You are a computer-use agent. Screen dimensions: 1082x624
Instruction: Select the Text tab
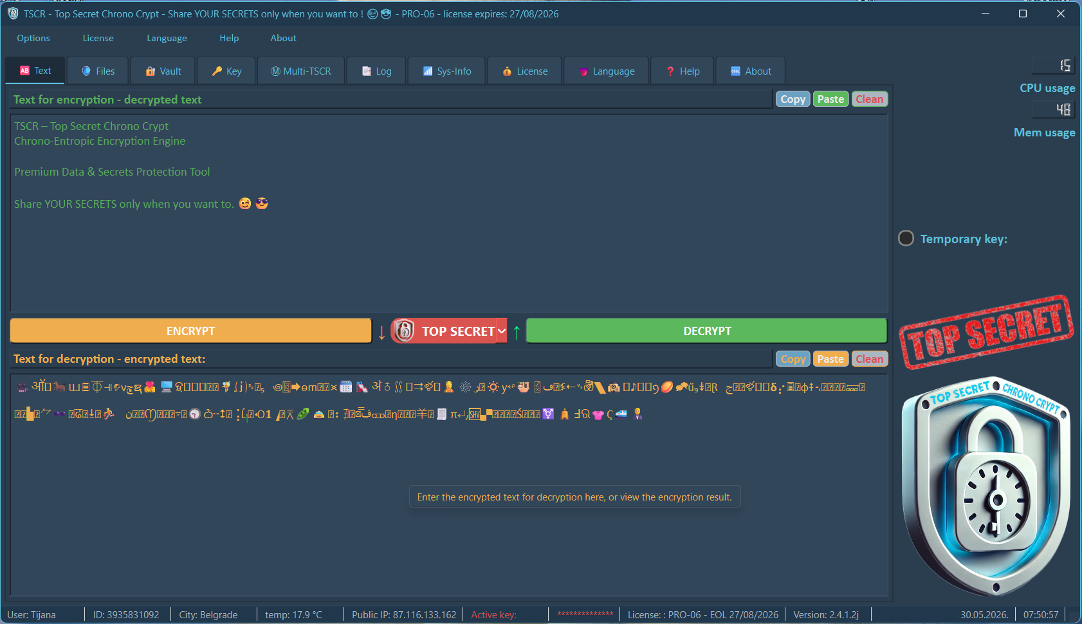[35, 71]
